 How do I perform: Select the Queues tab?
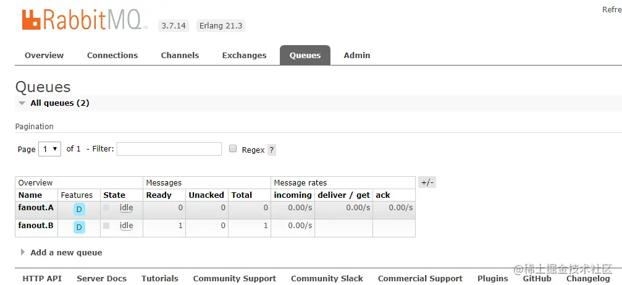tap(305, 55)
